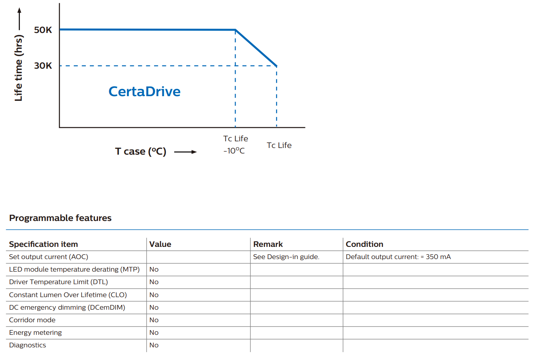Click the '50K' life time axis label
This screenshot has width=538, height=356.
(43, 30)
